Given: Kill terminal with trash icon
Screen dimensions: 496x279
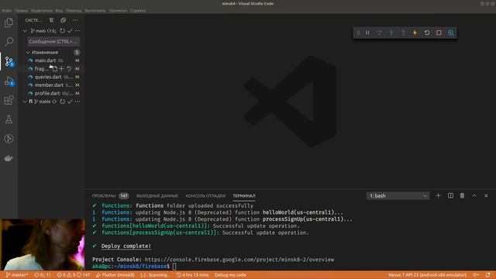Looking at the screenshot, I should (462, 196).
